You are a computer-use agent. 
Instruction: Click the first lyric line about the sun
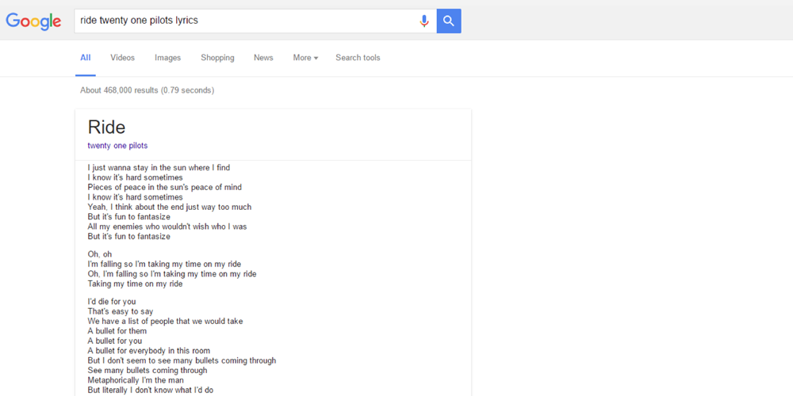(159, 168)
